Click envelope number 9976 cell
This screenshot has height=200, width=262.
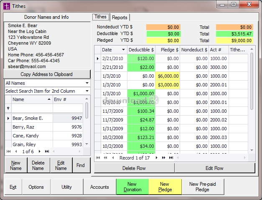click(x=68, y=127)
